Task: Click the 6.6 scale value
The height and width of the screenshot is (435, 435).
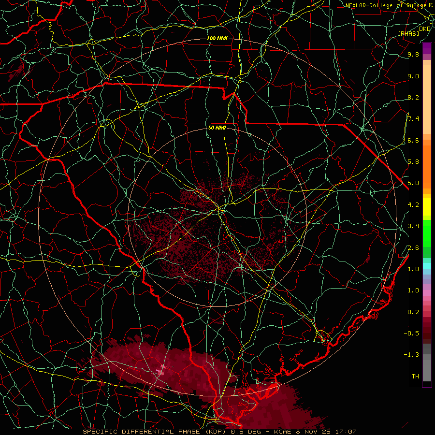Action: point(413,140)
